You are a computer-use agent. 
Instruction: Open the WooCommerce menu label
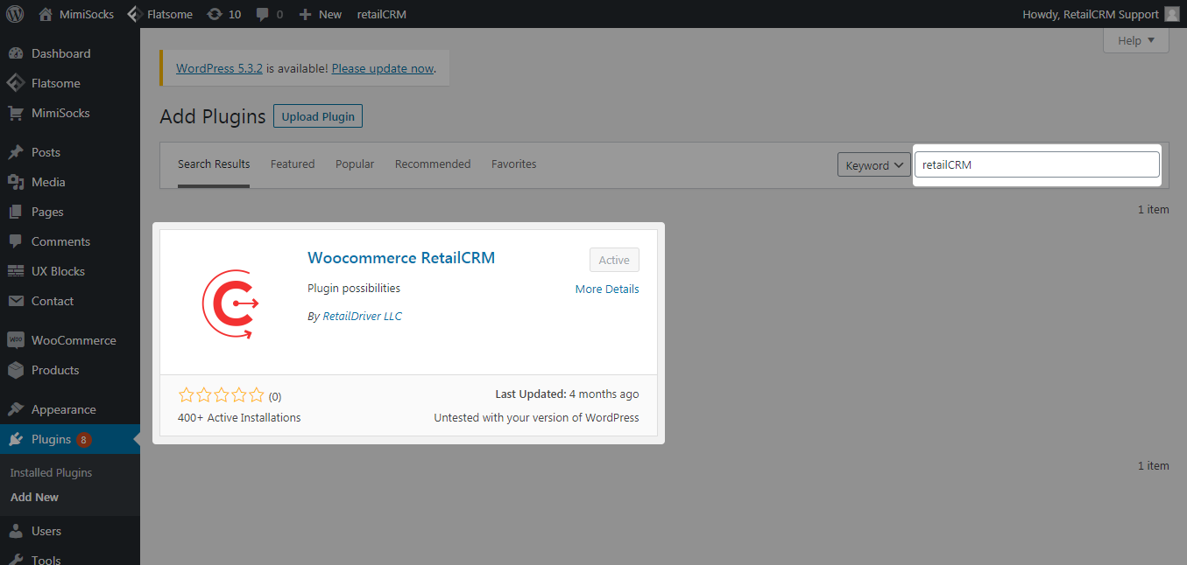pyautogui.click(x=74, y=340)
